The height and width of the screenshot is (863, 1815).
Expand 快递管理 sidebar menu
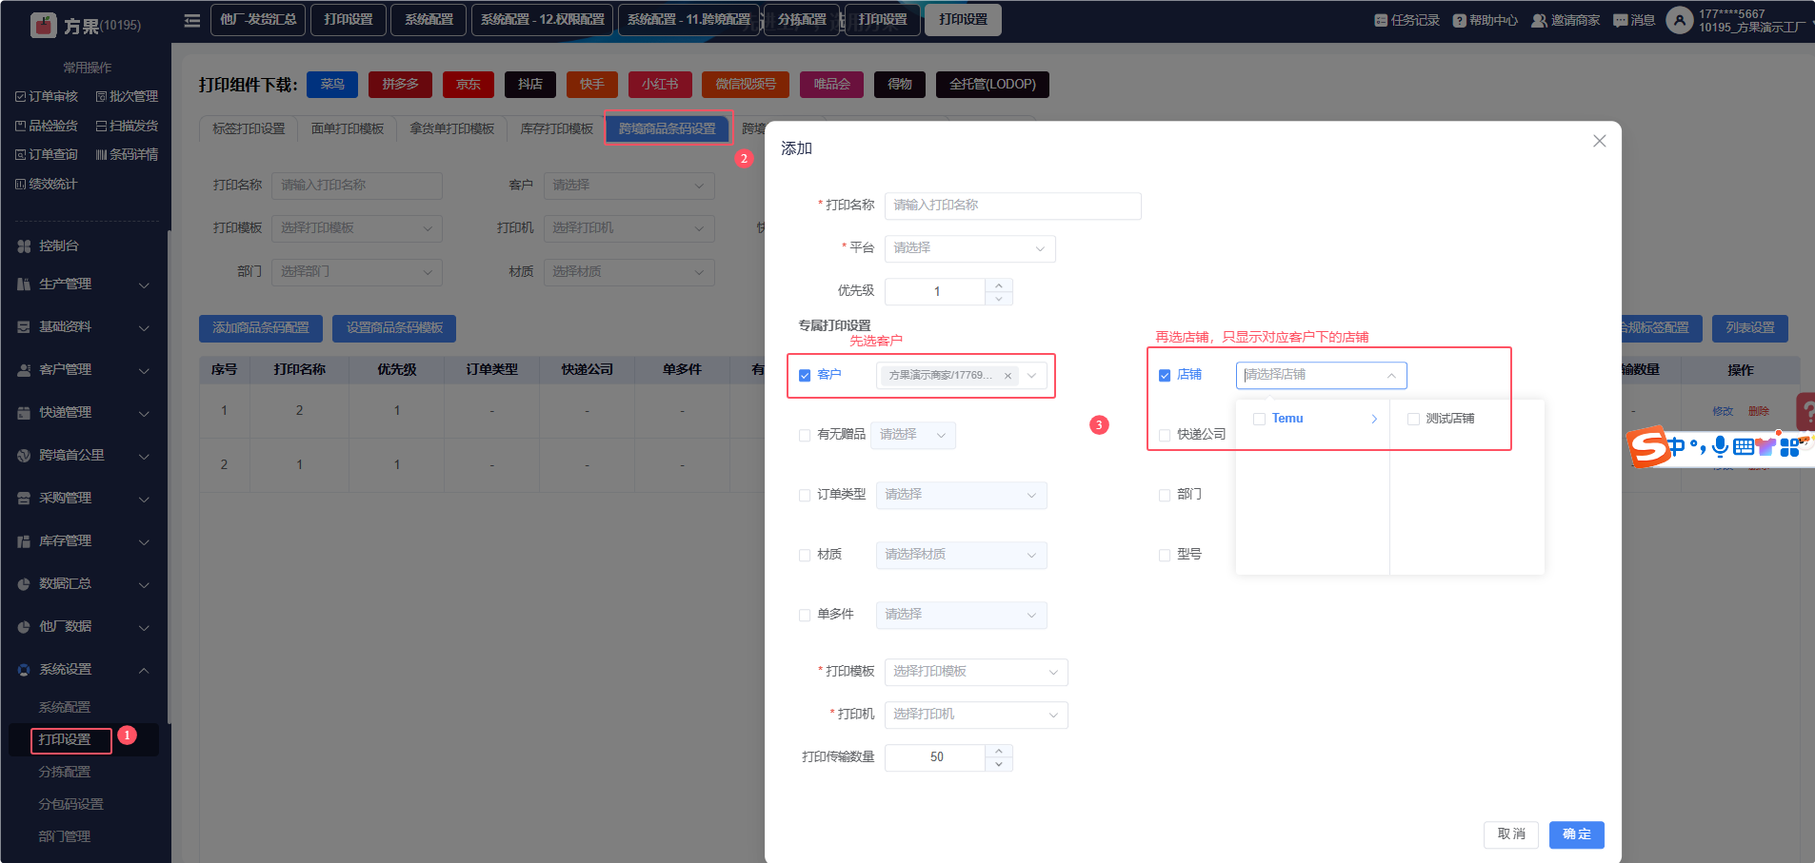pos(84,412)
